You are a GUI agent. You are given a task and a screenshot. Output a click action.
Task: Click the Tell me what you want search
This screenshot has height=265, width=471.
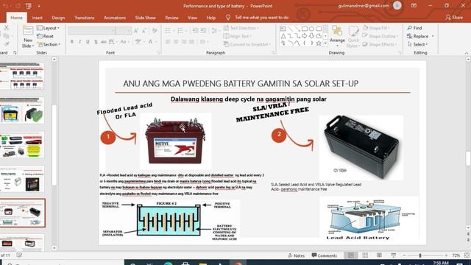(258, 18)
